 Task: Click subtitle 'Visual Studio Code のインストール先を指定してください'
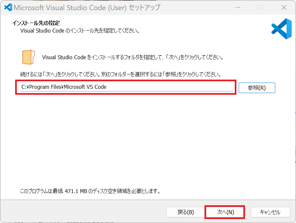point(80,31)
